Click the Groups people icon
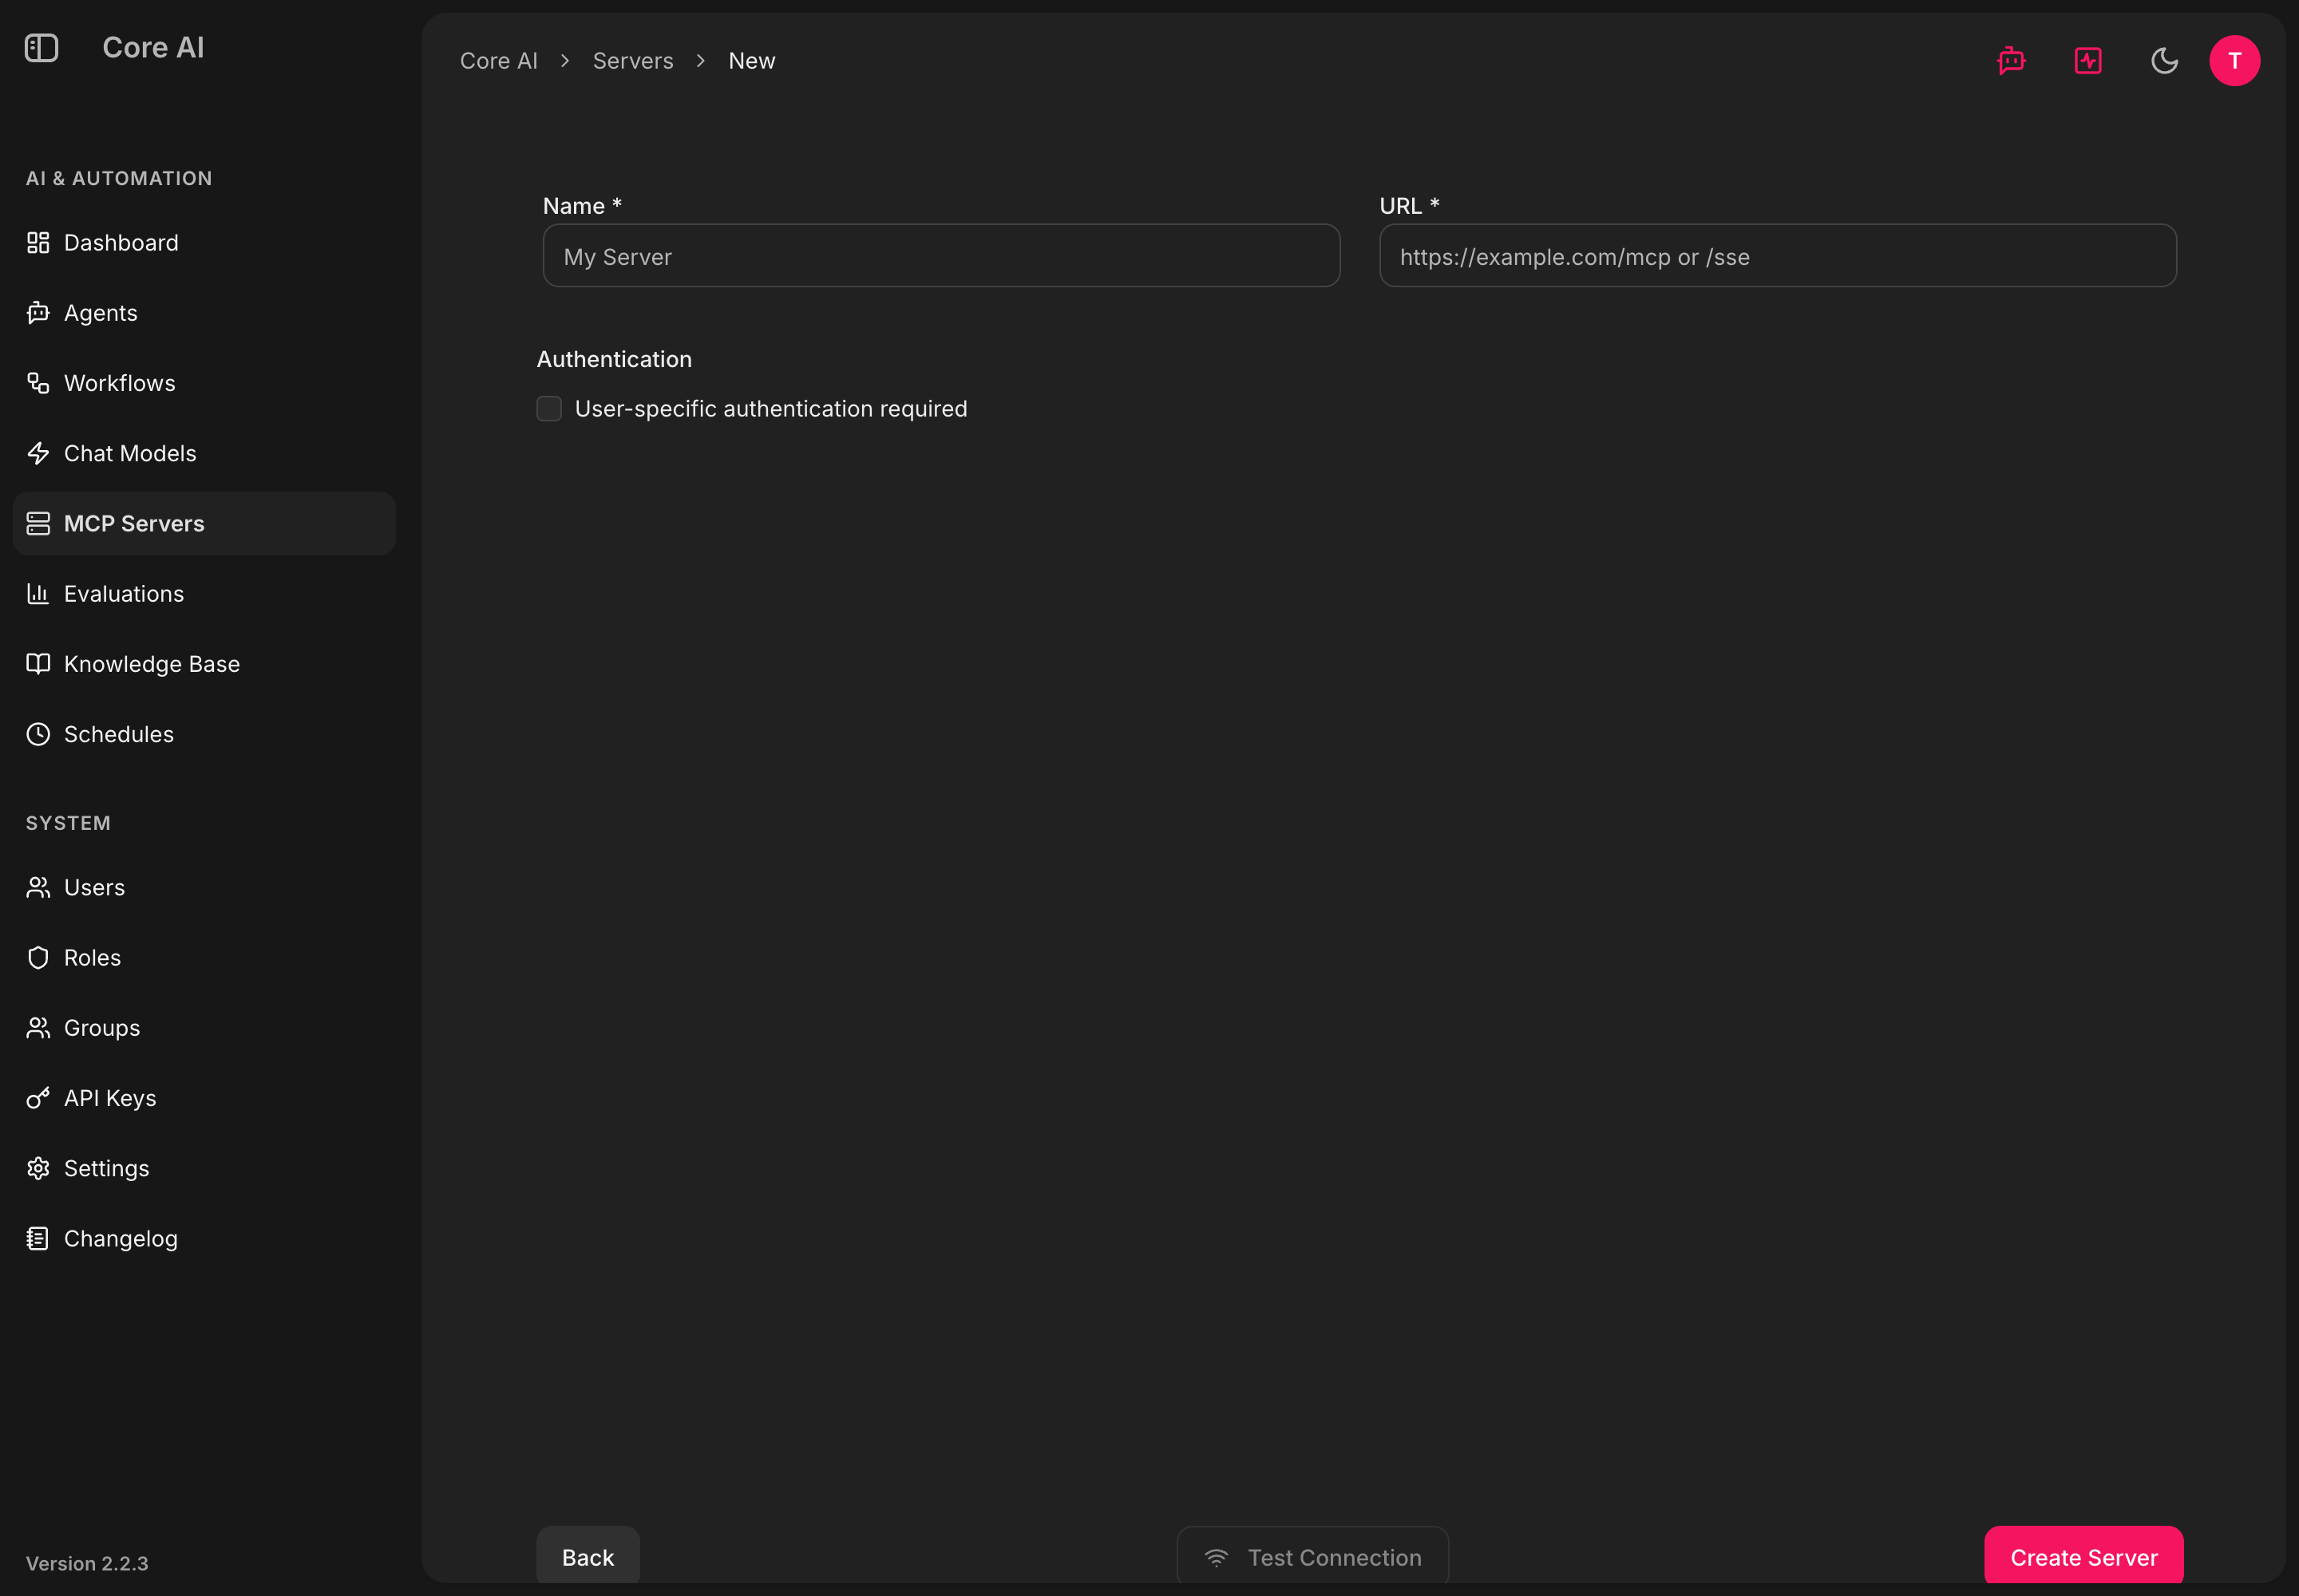The height and width of the screenshot is (1596, 2299). click(x=38, y=1028)
